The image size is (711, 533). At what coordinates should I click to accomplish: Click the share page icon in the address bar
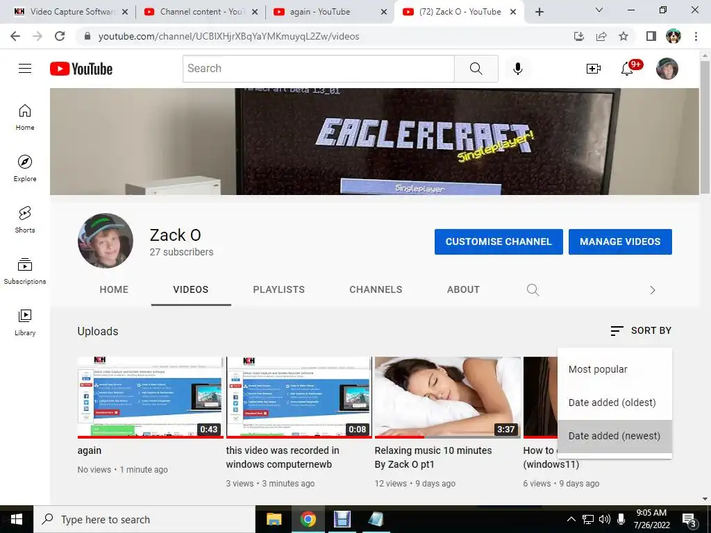pyautogui.click(x=601, y=36)
